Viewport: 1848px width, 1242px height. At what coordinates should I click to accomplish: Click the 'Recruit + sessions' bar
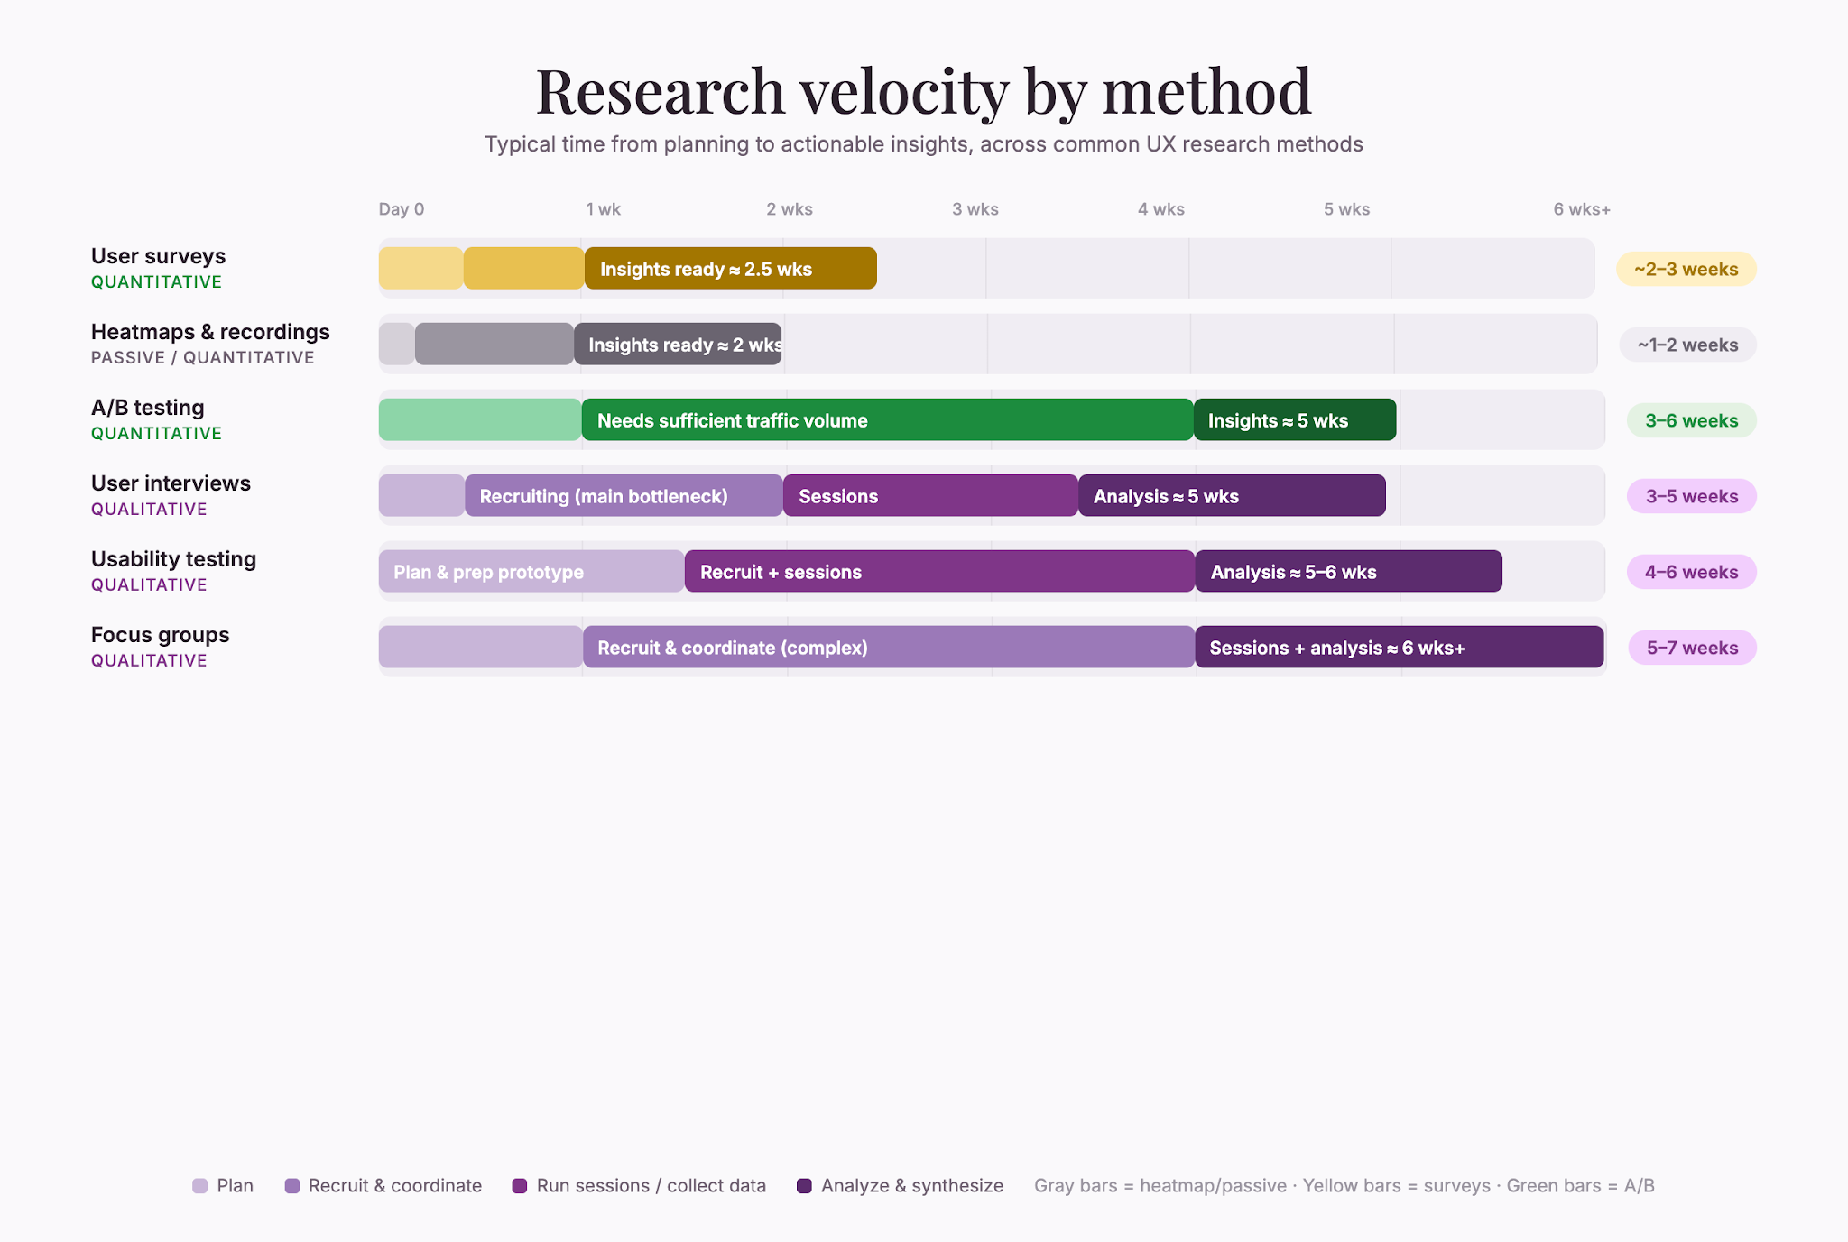[939, 571]
